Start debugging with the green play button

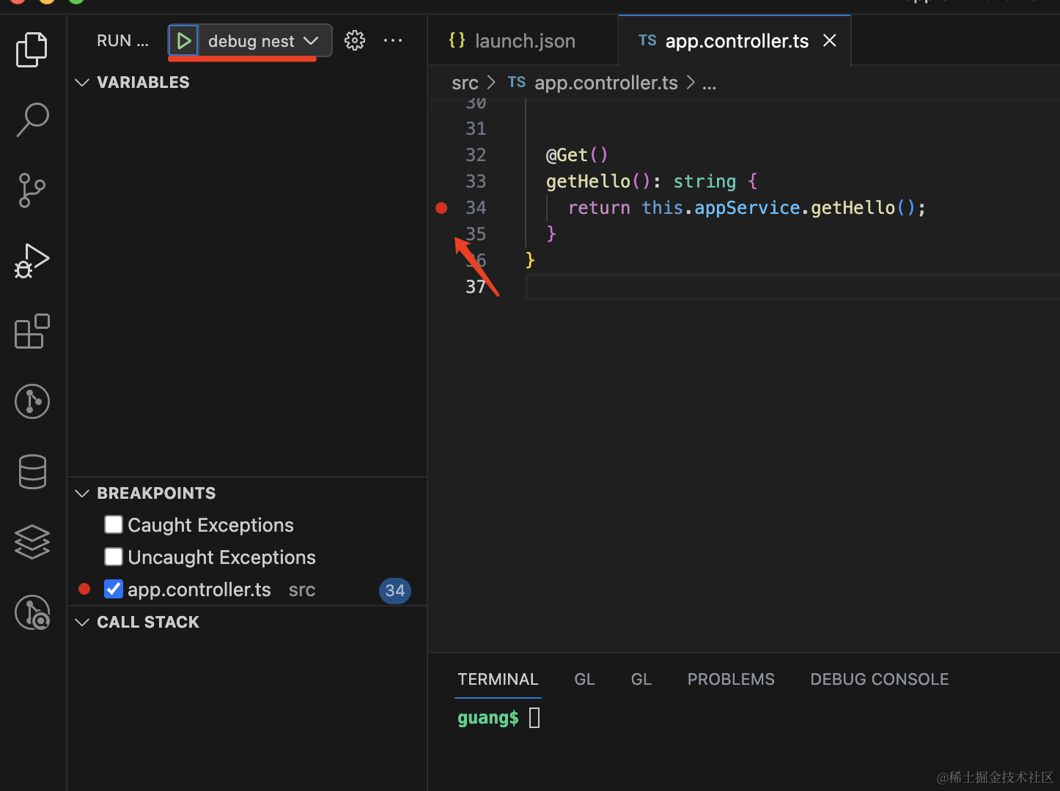tap(183, 41)
